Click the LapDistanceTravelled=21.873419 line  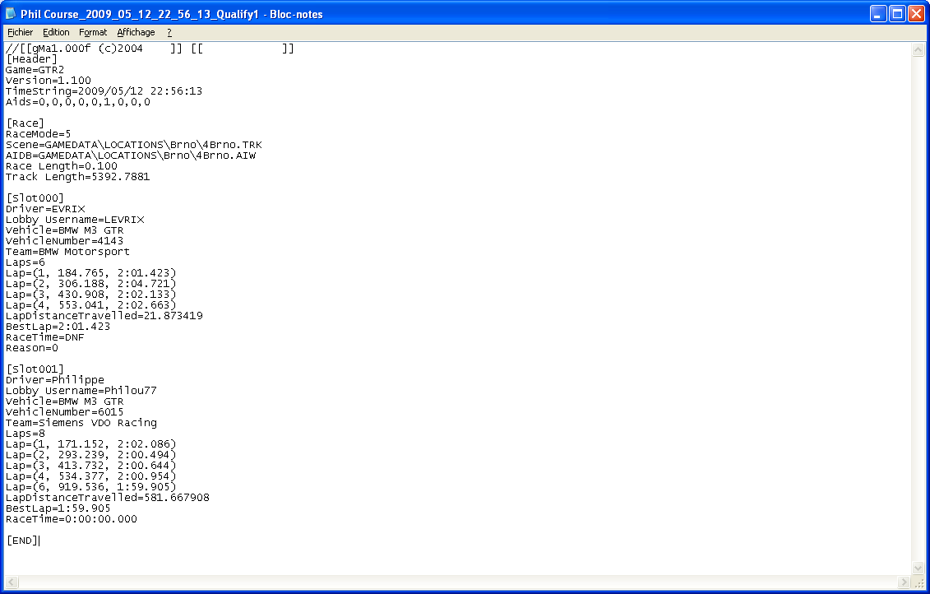[x=104, y=316]
